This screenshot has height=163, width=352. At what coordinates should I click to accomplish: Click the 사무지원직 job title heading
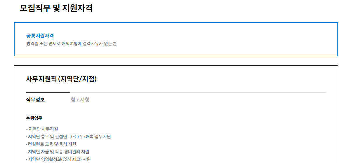click(x=61, y=79)
